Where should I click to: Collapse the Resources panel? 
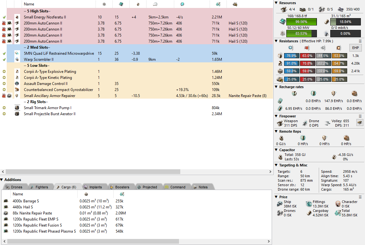point(276,3)
